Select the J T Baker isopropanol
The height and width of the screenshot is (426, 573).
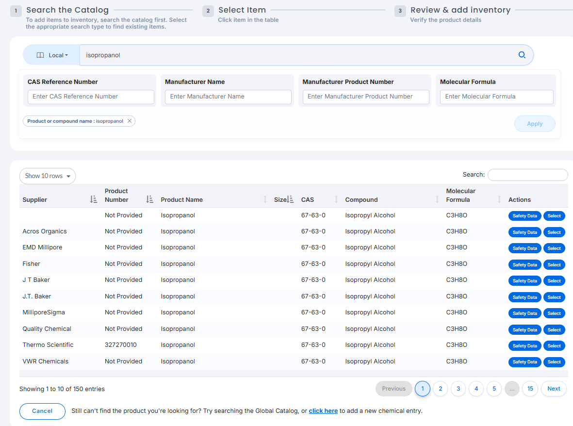click(x=554, y=281)
